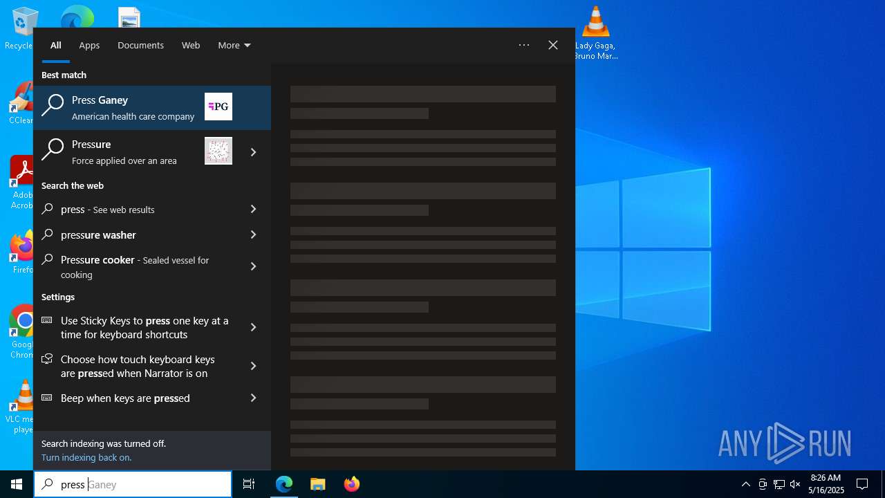Image resolution: width=885 pixels, height=498 pixels.
Task: Select the Google Chrome desktop shortcut
Action: tap(22, 331)
